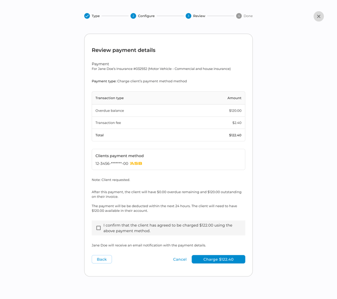Click the Review step number circle
This screenshot has width=337, height=299.
click(189, 16)
